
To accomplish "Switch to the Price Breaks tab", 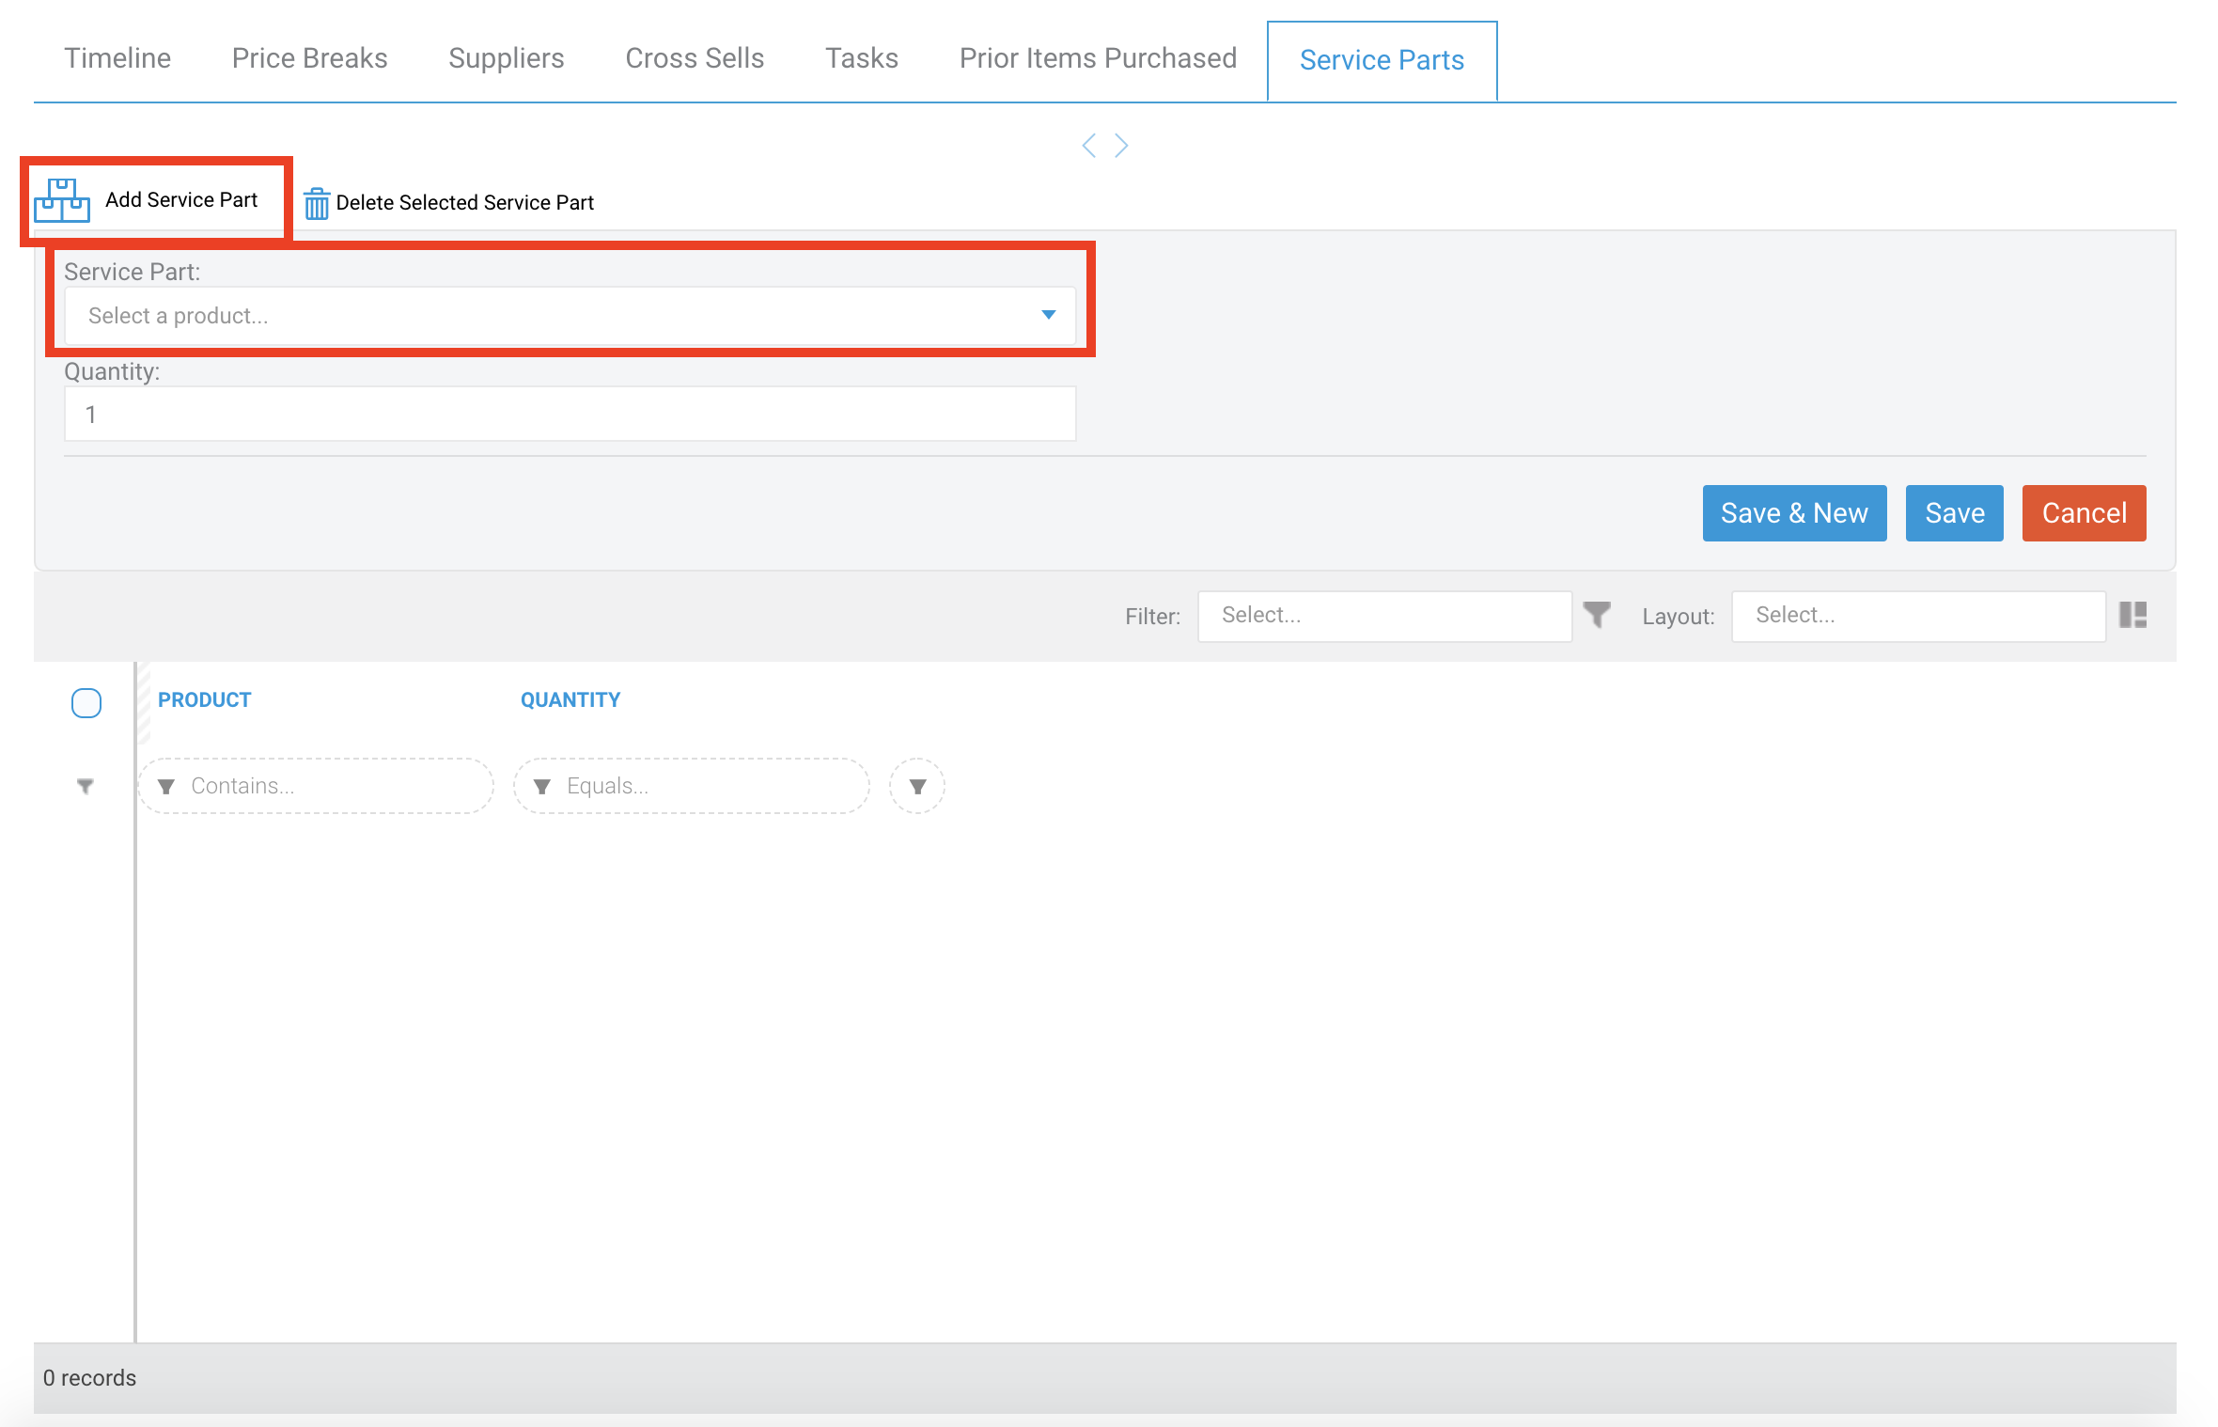I will click(310, 58).
